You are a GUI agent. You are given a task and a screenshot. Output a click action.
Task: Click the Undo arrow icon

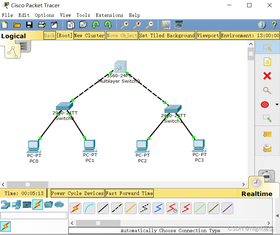click(96, 25)
